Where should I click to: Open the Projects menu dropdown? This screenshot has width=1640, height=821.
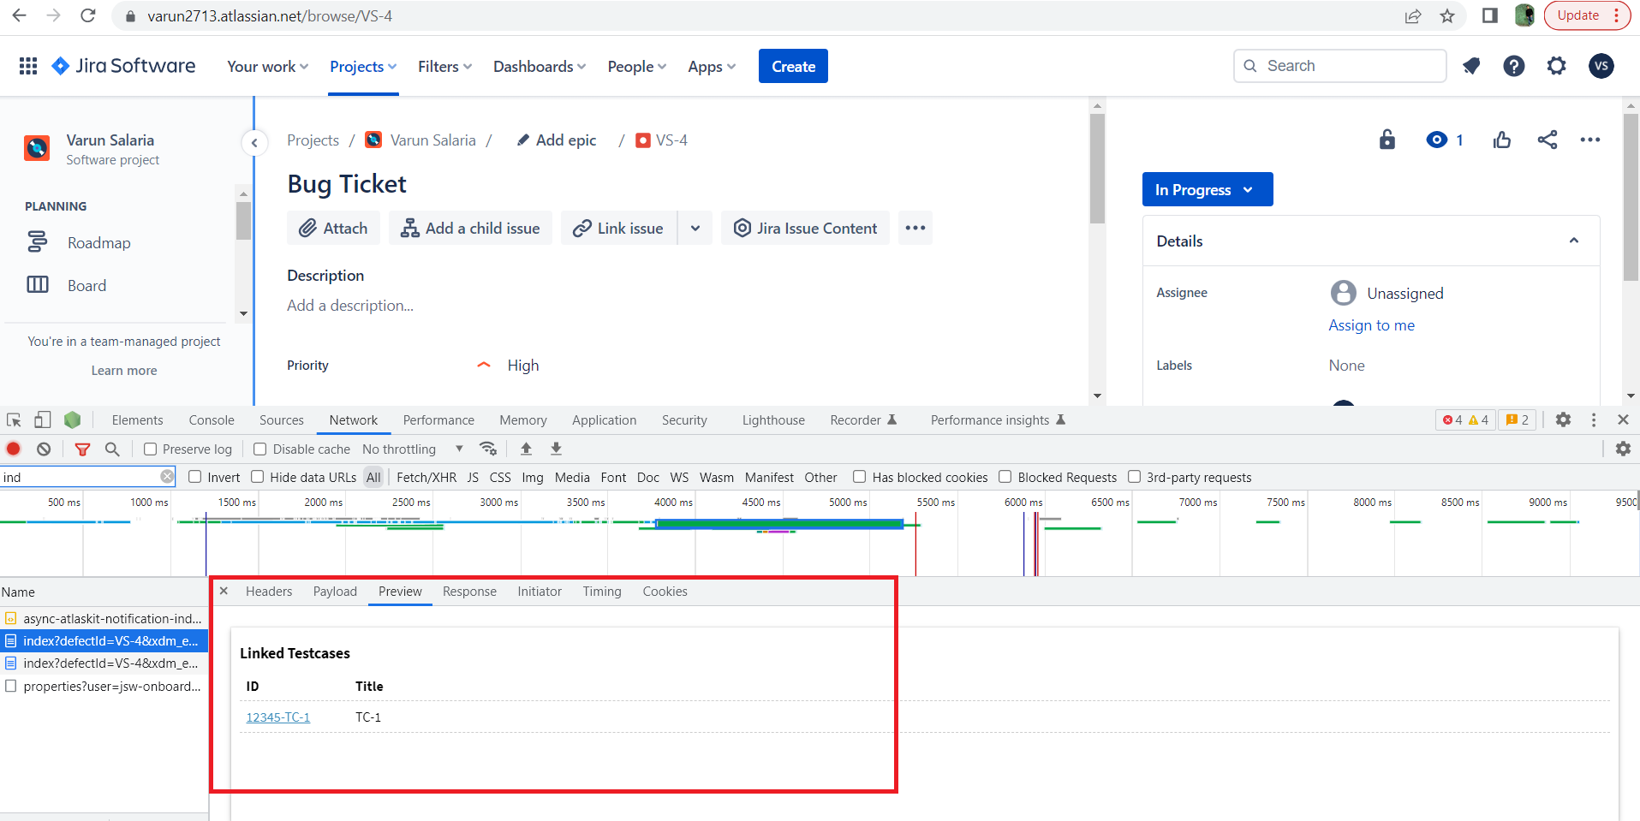(x=363, y=67)
